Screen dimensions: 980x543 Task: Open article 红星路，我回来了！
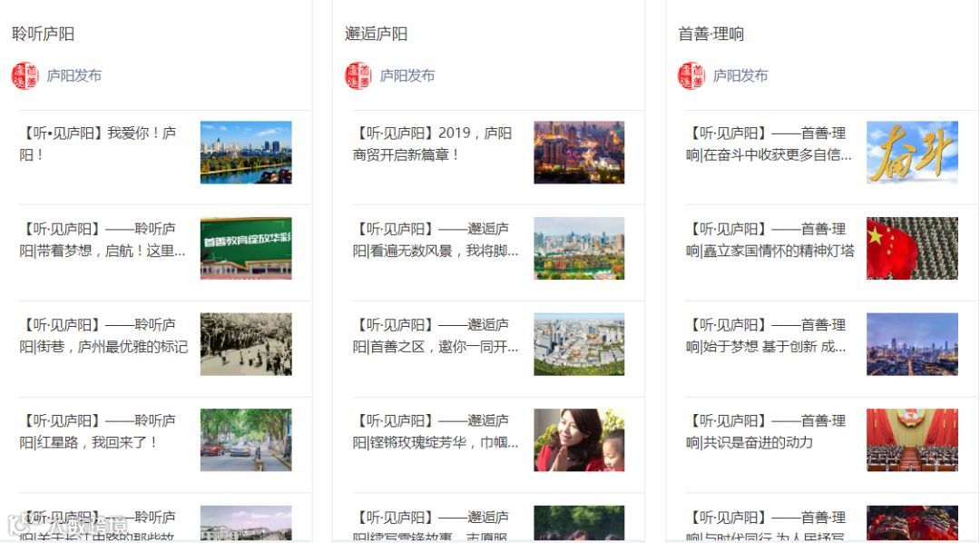[x=98, y=431]
